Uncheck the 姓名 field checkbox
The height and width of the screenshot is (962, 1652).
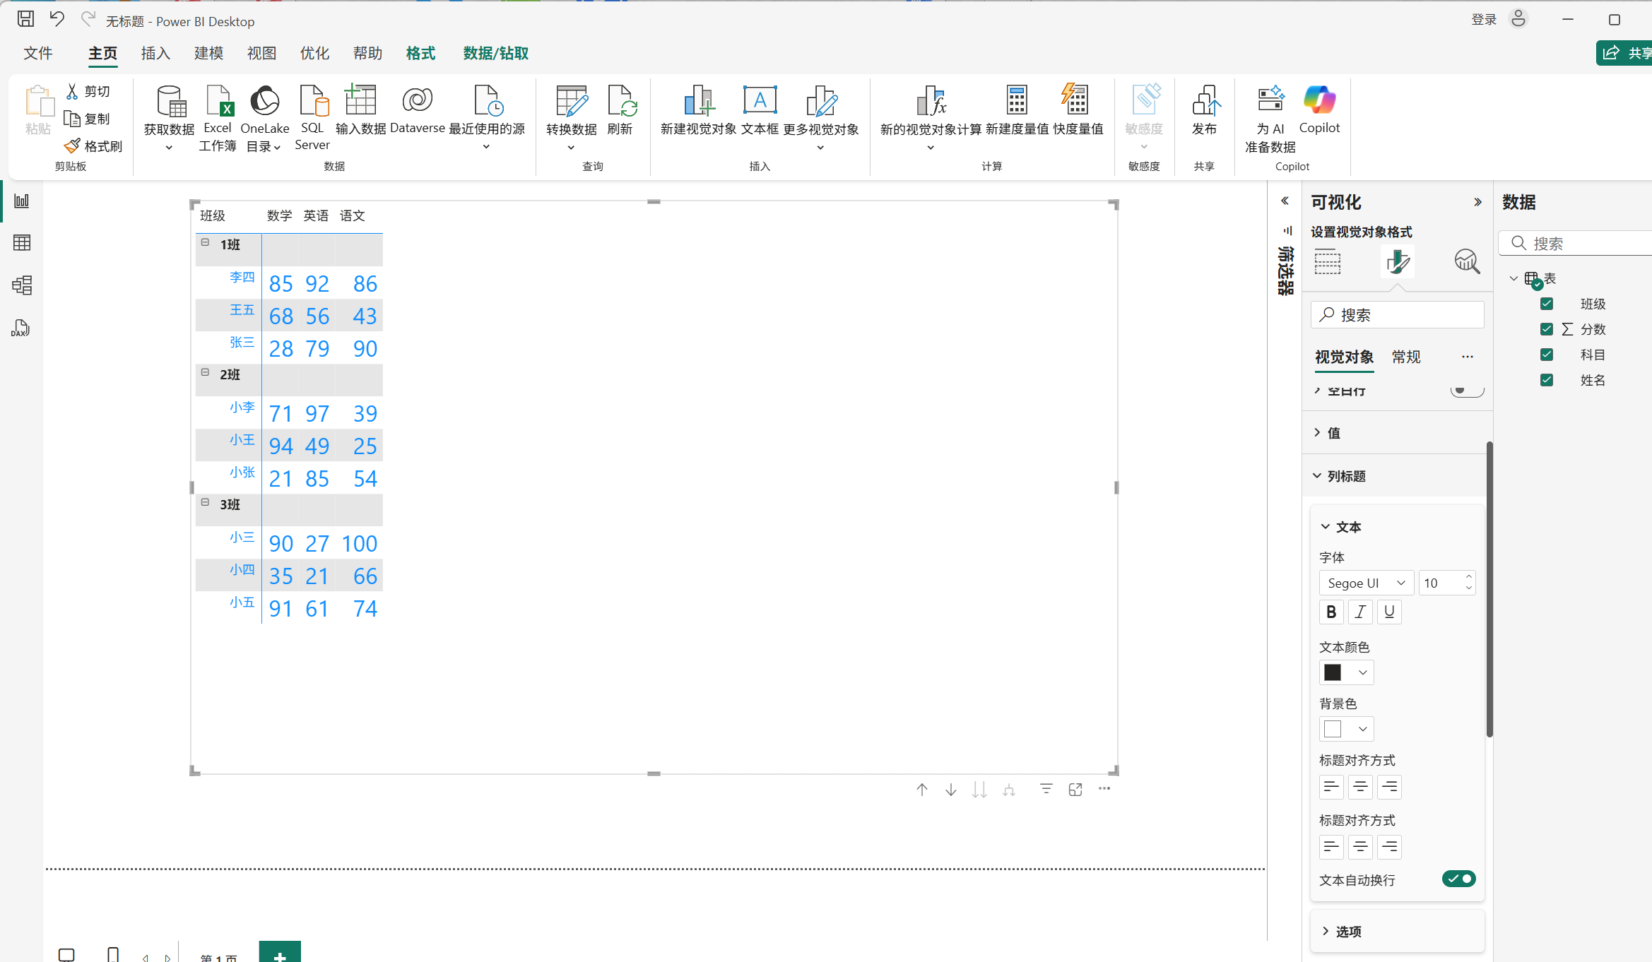(x=1547, y=380)
